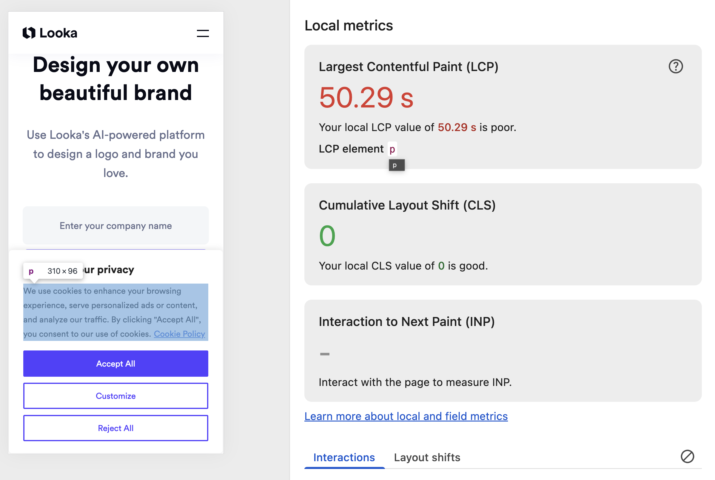Select the Interactions tab

coord(344,457)
